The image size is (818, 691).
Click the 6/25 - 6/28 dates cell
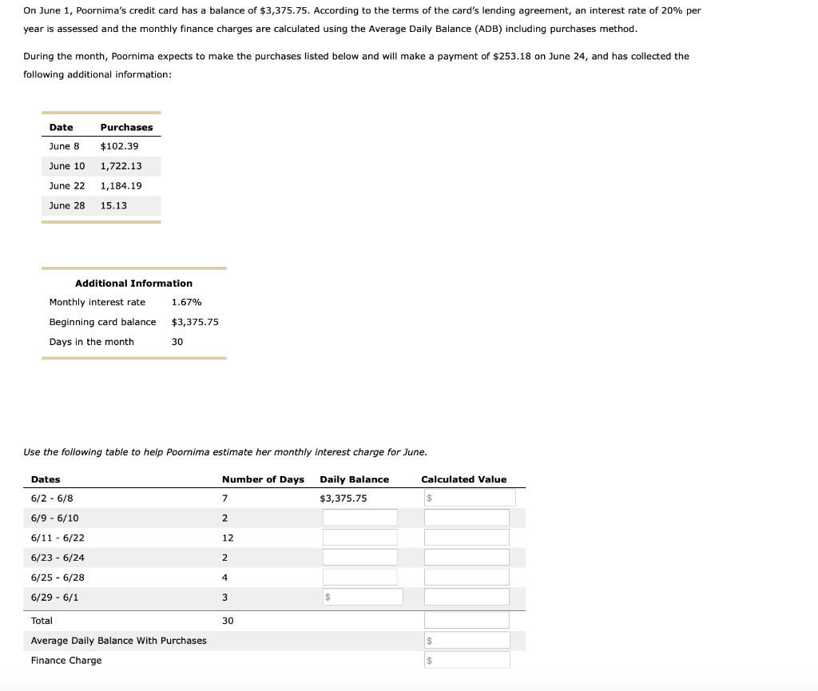click(x=58, y=578)
